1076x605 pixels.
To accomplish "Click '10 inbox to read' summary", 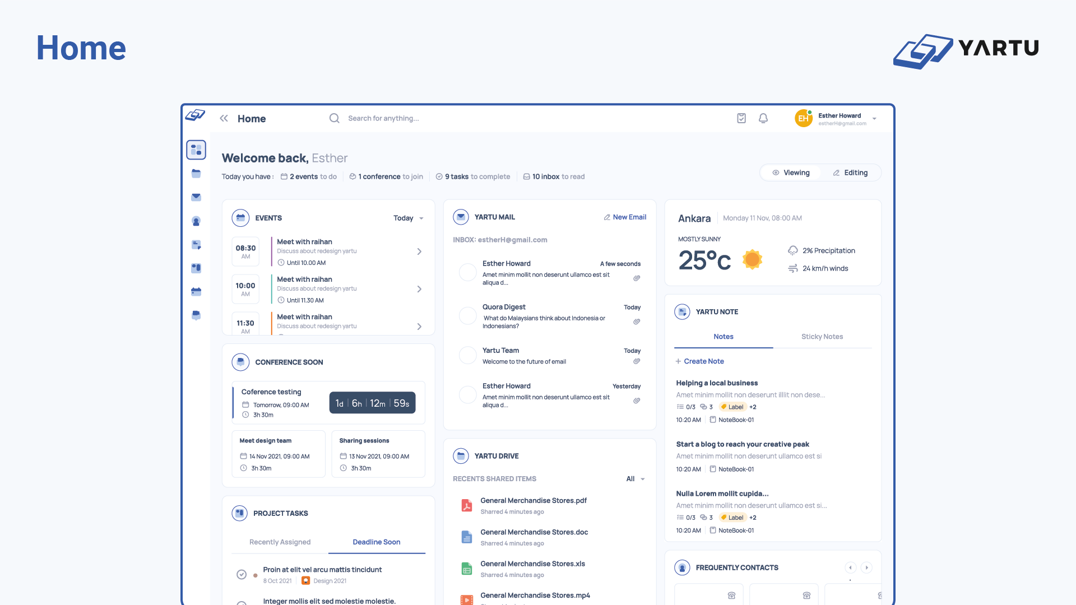I will 554,176.
